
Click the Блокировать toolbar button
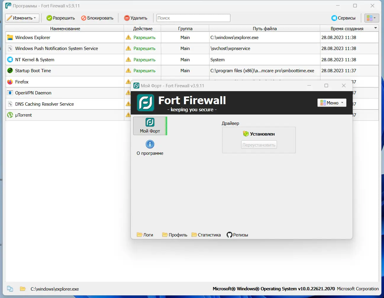click(97, 18)
